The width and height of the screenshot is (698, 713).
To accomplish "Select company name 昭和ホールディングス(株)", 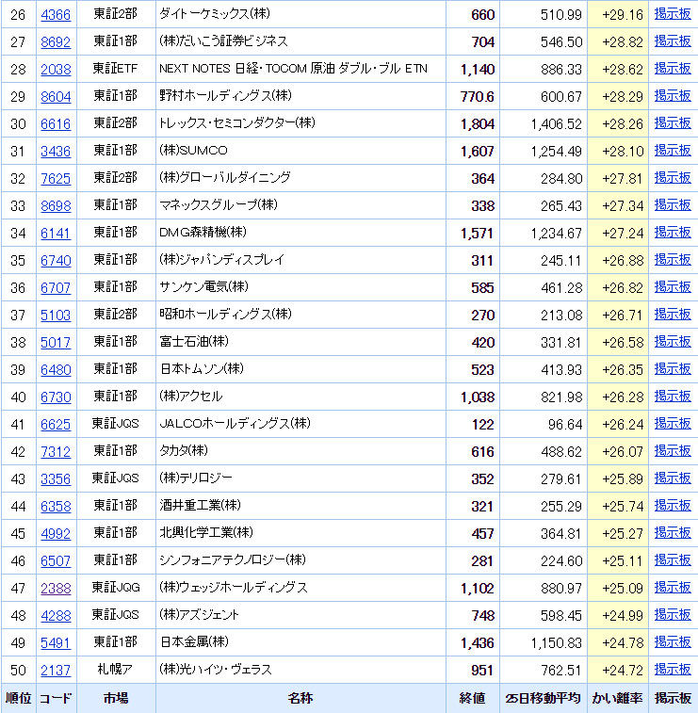I will [225, 315].
